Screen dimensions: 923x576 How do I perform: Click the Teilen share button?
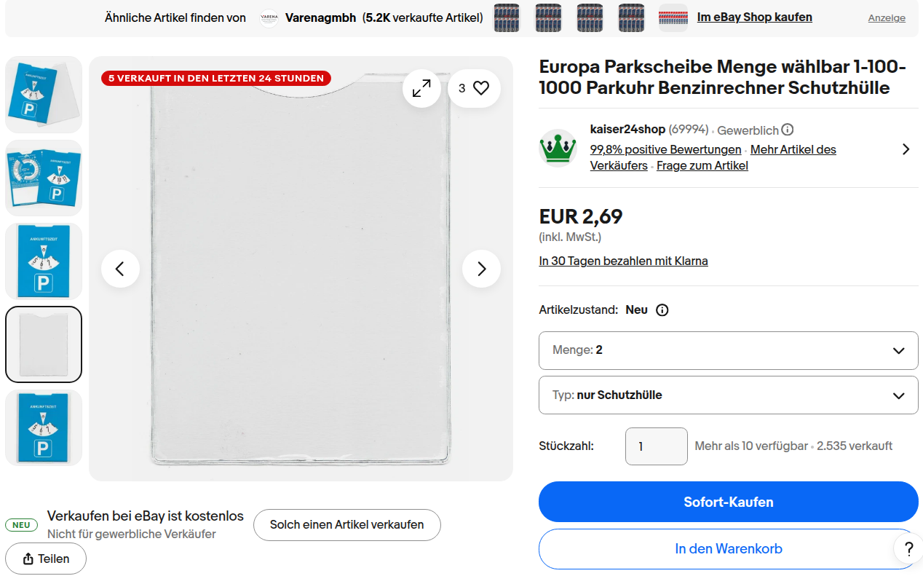click(46, 559)
